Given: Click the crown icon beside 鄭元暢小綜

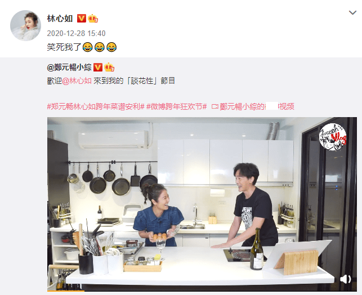Looking at the screenshot, I should click(109, 68).
